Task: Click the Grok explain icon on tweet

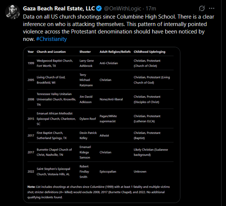Action: click(202, 9)
